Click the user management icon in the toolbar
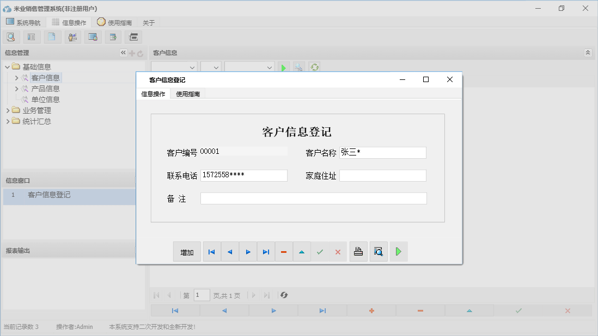 72,36
